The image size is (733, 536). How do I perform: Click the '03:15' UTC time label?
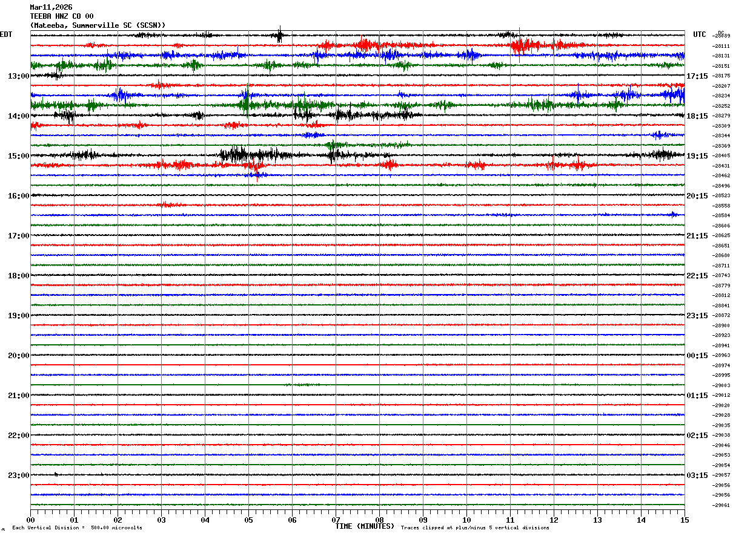[x=697, y=476]
